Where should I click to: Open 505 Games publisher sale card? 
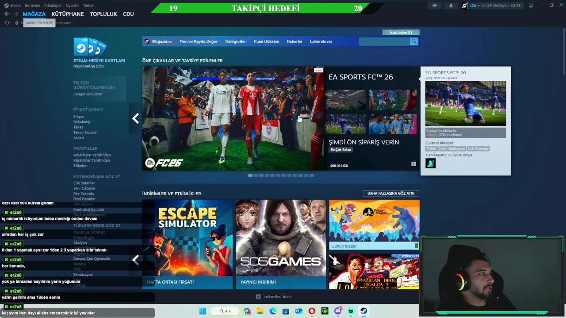[x=281, y=244]
